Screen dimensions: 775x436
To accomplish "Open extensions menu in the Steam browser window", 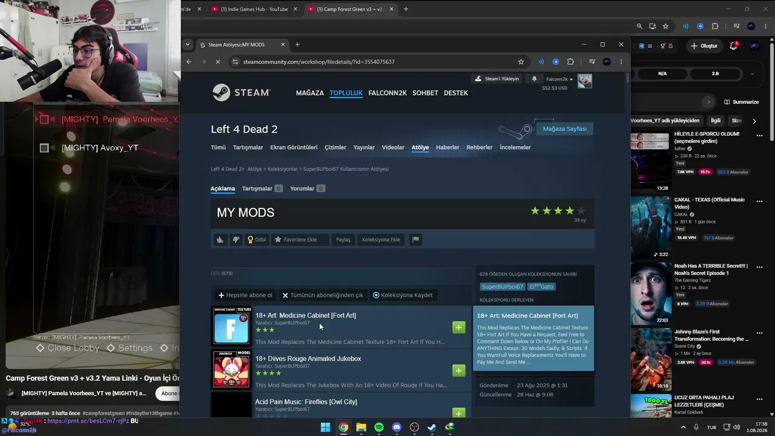I will [x=570, y=62].
